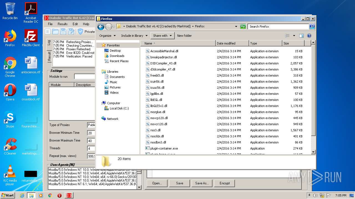The image size is (355, 199).
Task: Open CCleaner desktop icon
Action: pyautogui.click(x=10, y=146)
